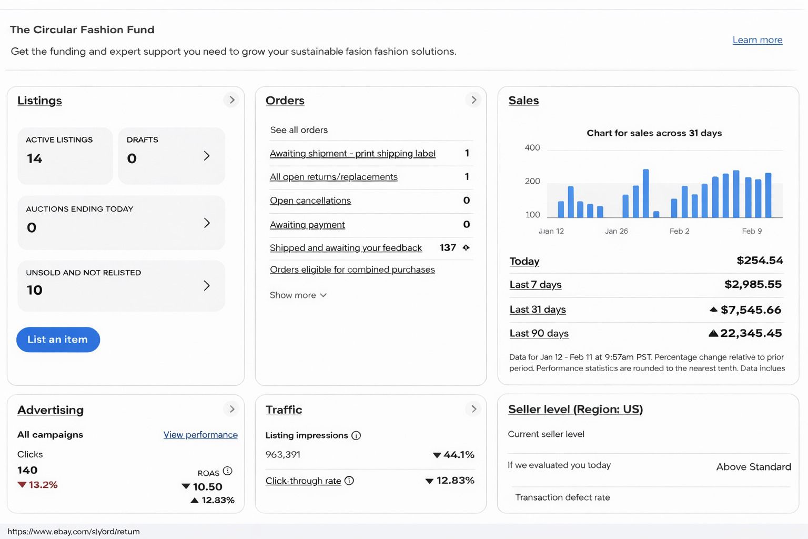808x539 pixels.
Task: Click the ROAS info icon
Action: pos(227,471)
